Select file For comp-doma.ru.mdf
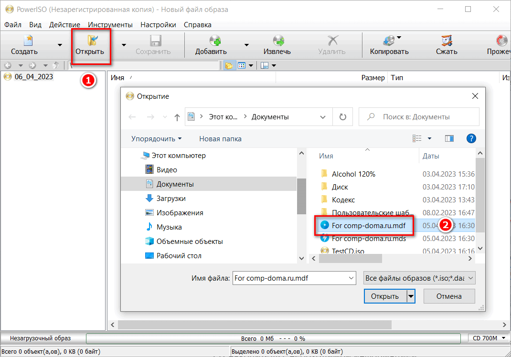Viewport: 511px width, 357px height. click(x=368, y=225)
